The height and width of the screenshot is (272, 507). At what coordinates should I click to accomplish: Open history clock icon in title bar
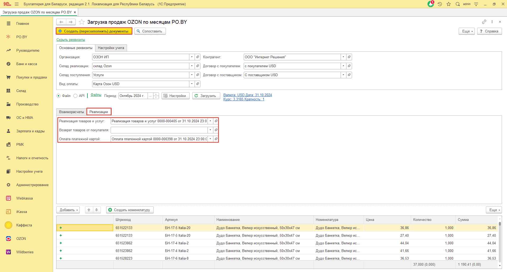[x=440, y=4]
